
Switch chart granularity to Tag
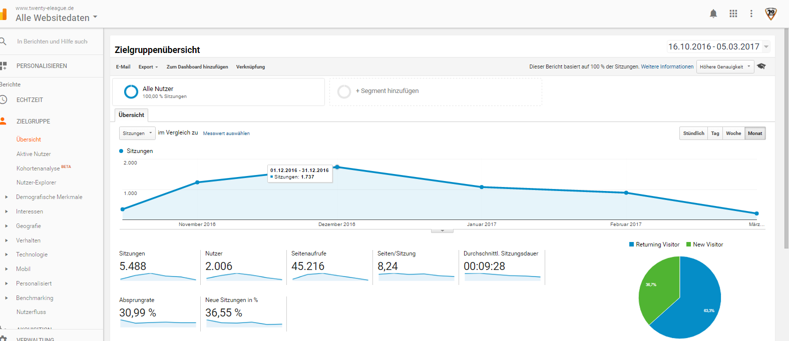coord(715,133)
